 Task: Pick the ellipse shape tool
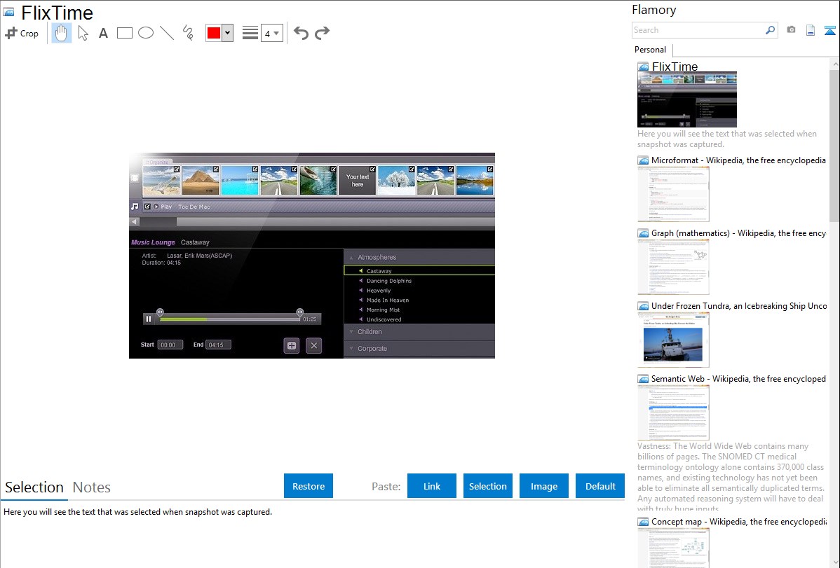pyautogui.click(x=146, y=33)
